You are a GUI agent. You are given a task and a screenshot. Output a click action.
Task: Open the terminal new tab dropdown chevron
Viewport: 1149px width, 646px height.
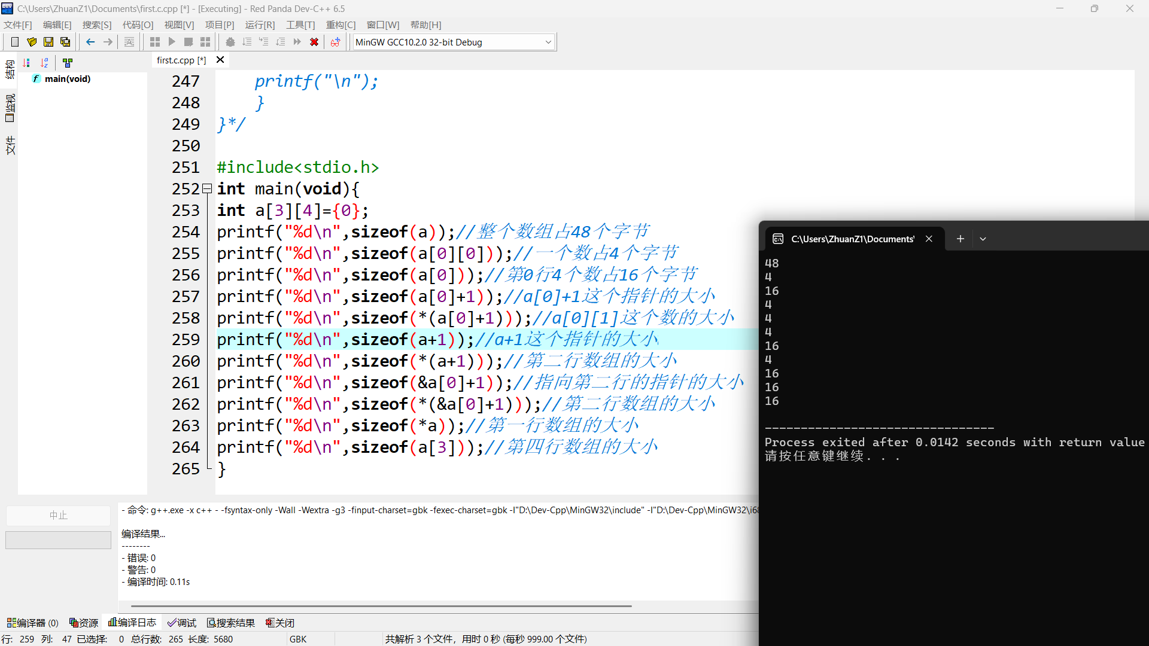coord(983,239)
